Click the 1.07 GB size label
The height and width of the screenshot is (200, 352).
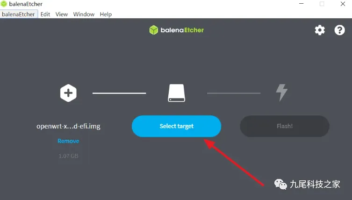(68, 156)
